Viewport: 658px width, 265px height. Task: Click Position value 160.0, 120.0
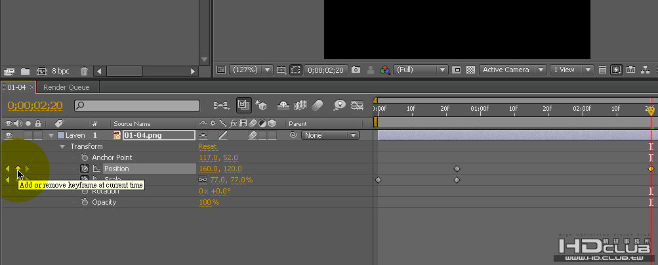point(220,169)
